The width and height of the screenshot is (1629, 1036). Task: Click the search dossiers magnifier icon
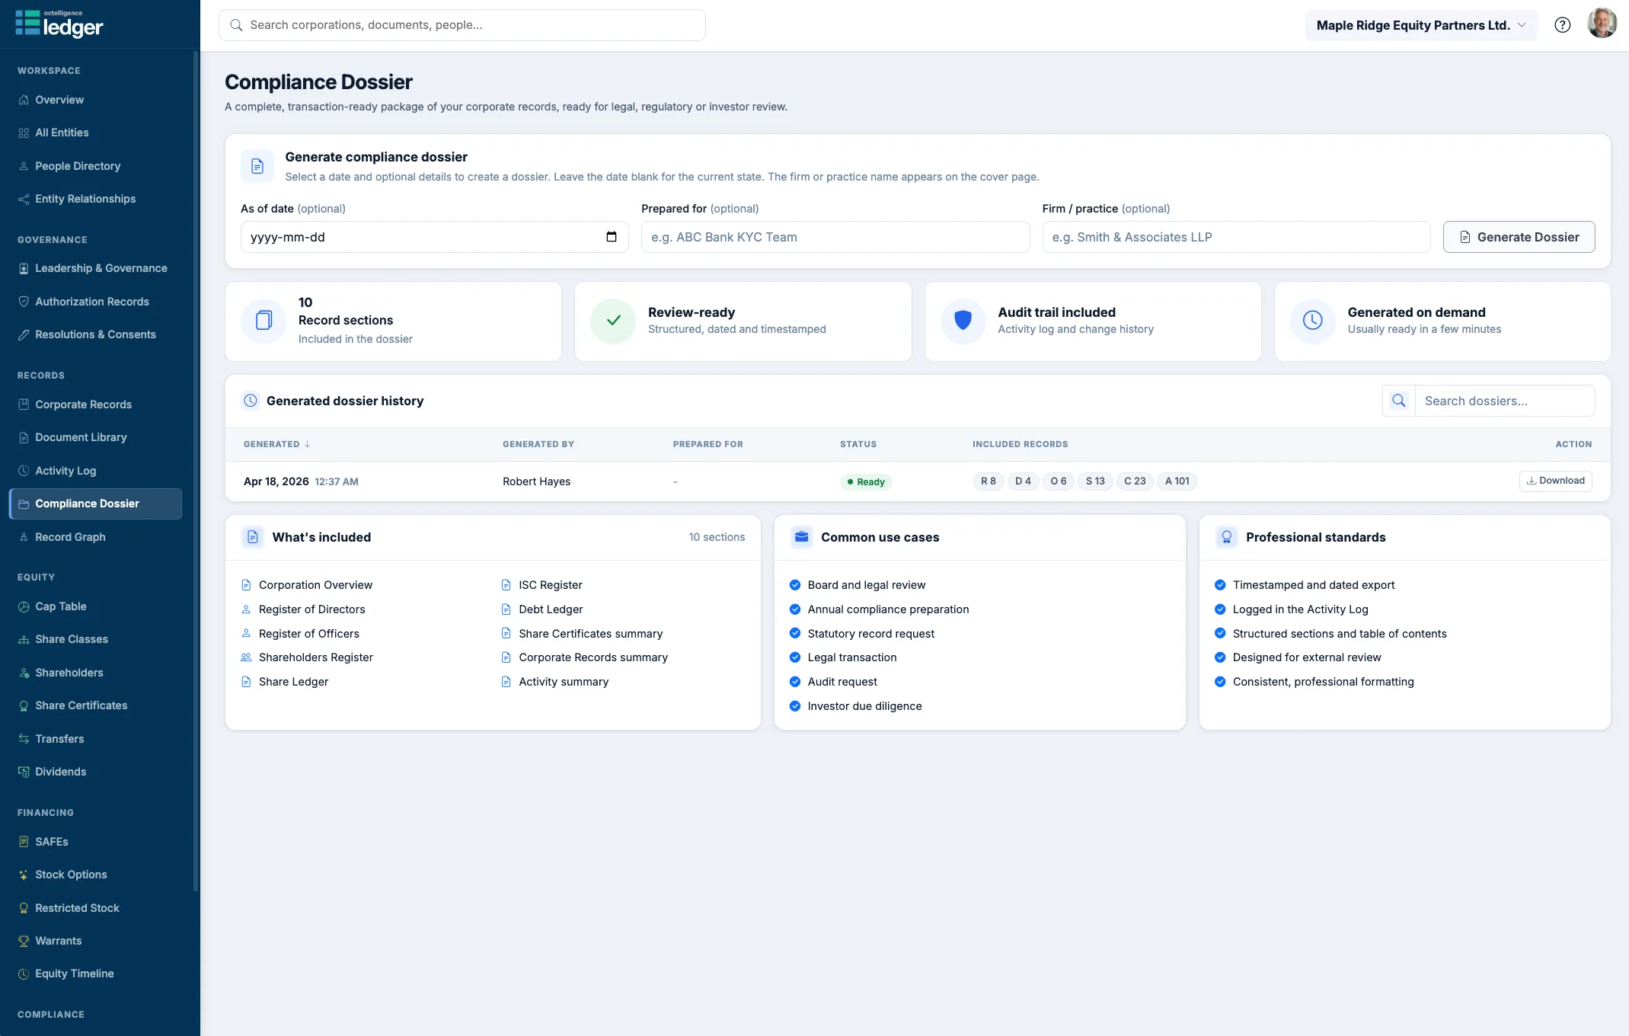[x=1399, y=401]
